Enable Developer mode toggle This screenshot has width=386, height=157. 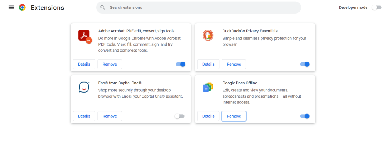(377, 8)
